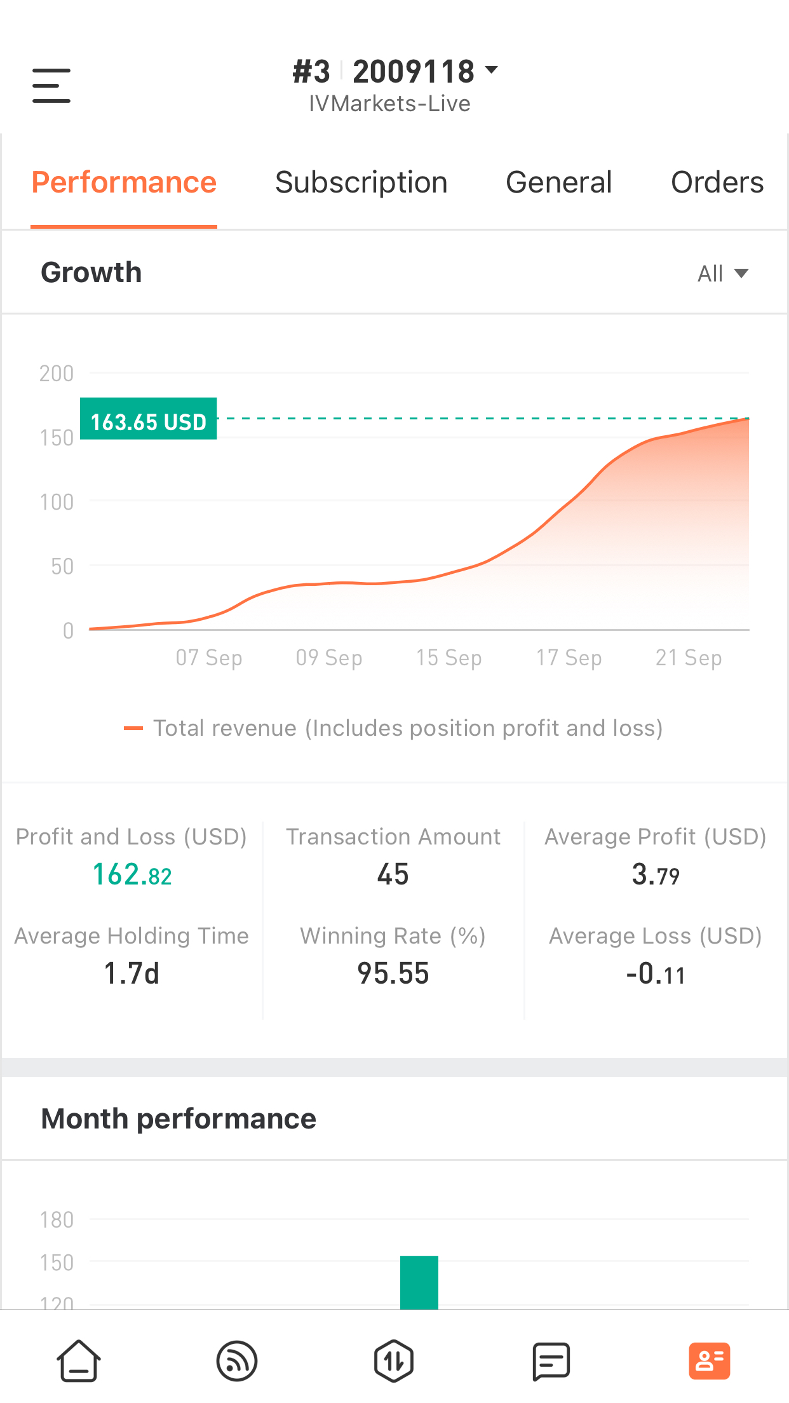Viewport: 789px width, 1403px height.
Task: Expand the account 2009118 dropdown arrow
Action: (x=491, y=69)
